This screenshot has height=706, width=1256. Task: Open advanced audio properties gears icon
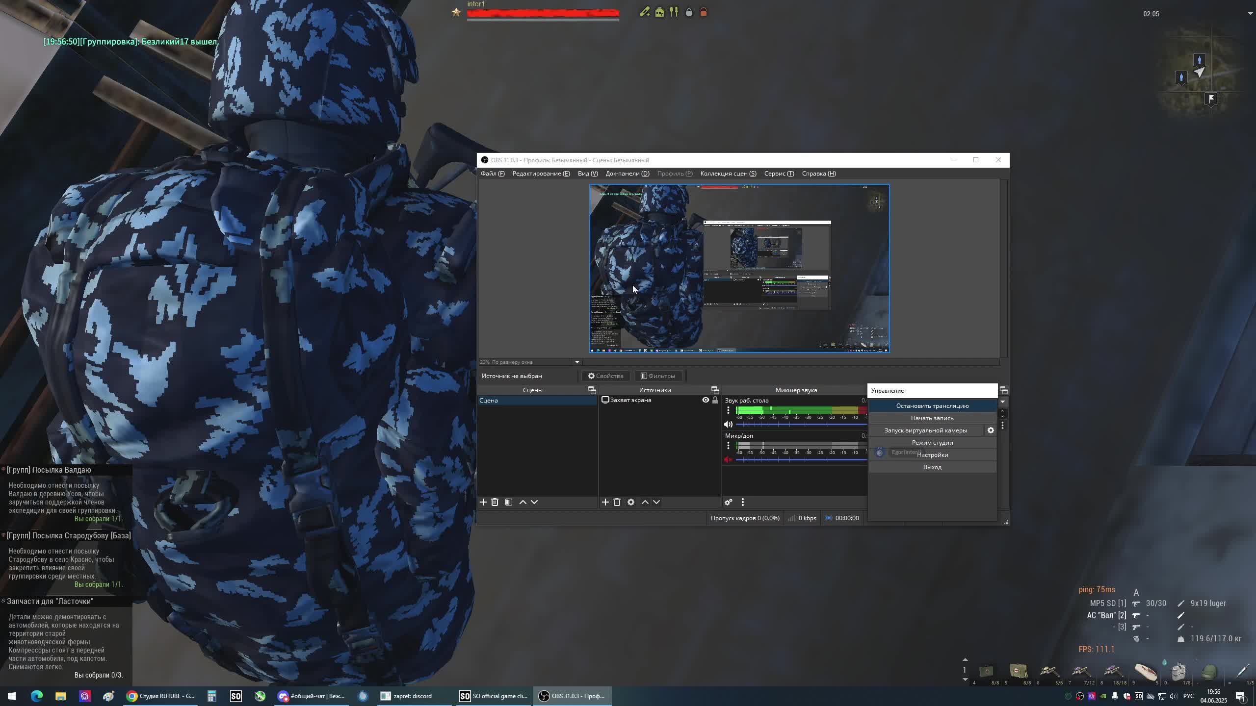tap(729, 502)
